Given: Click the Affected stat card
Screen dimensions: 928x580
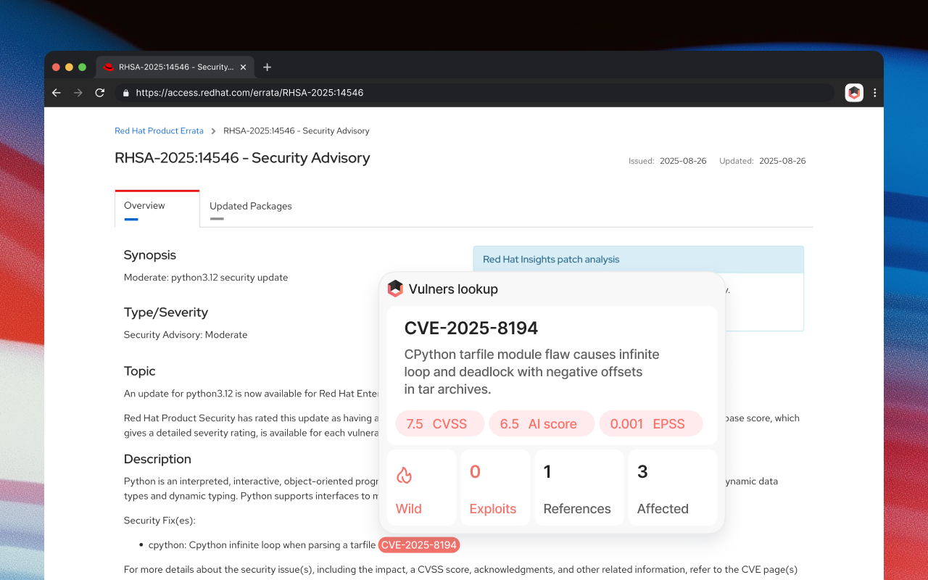Looking at the screenshot, I should click(672, 487).
